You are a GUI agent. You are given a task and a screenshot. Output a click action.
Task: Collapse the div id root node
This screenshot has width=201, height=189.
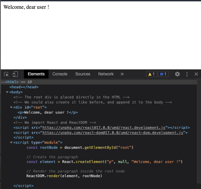point(11,107)
